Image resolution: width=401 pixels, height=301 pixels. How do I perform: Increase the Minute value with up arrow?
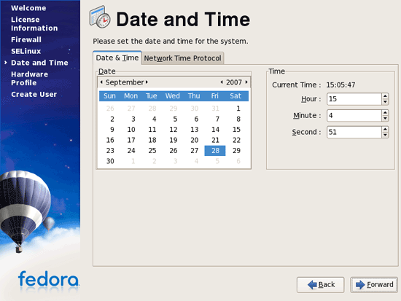pyautogui.click(x=385, y=113)
